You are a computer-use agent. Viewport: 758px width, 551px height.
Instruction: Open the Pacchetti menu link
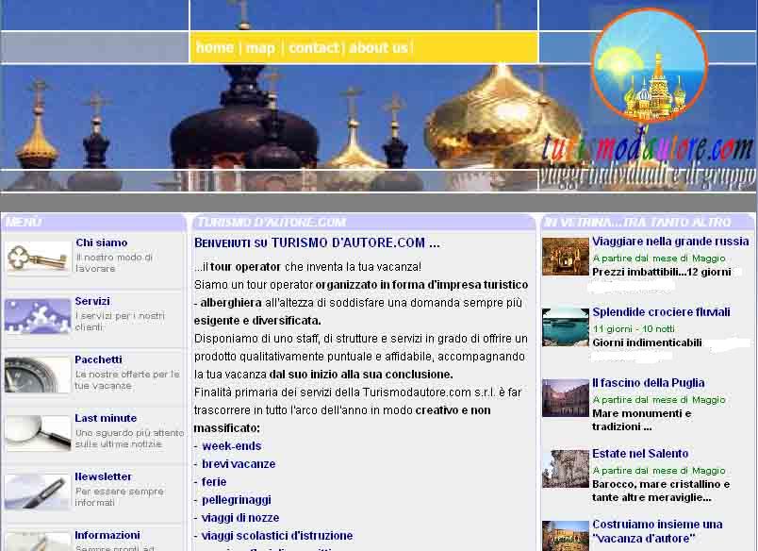99,359
